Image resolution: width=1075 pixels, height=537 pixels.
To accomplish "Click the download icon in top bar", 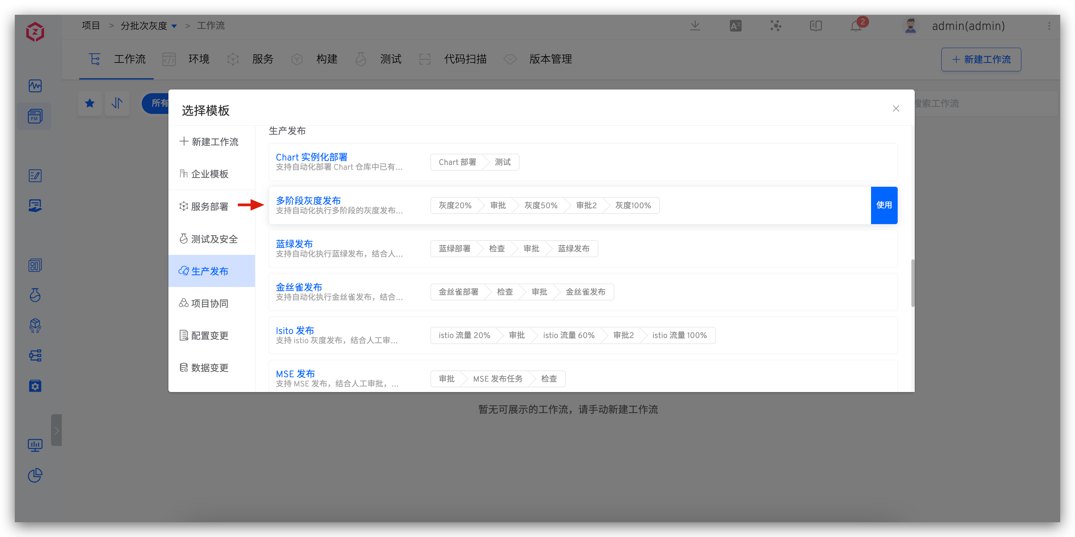I will point(695,26).
